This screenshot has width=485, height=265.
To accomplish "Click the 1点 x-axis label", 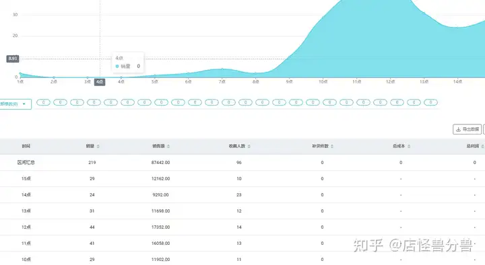I will pos(20,82).
